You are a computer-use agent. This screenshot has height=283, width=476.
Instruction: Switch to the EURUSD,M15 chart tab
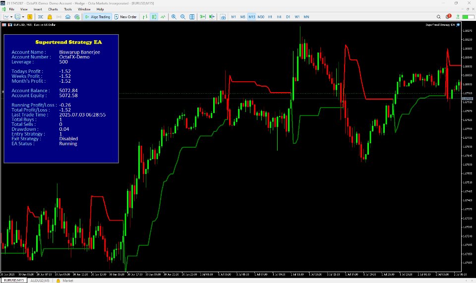coord(14,281)
